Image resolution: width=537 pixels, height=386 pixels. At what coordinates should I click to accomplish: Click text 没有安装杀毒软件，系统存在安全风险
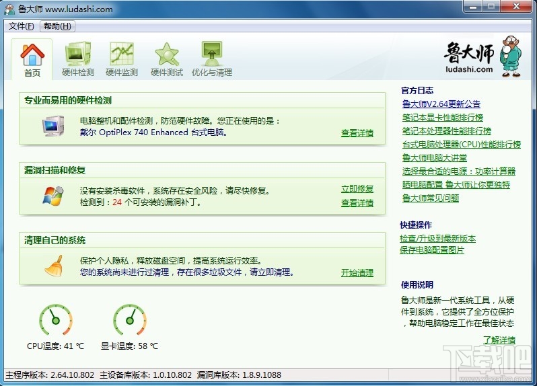(149, 190)
